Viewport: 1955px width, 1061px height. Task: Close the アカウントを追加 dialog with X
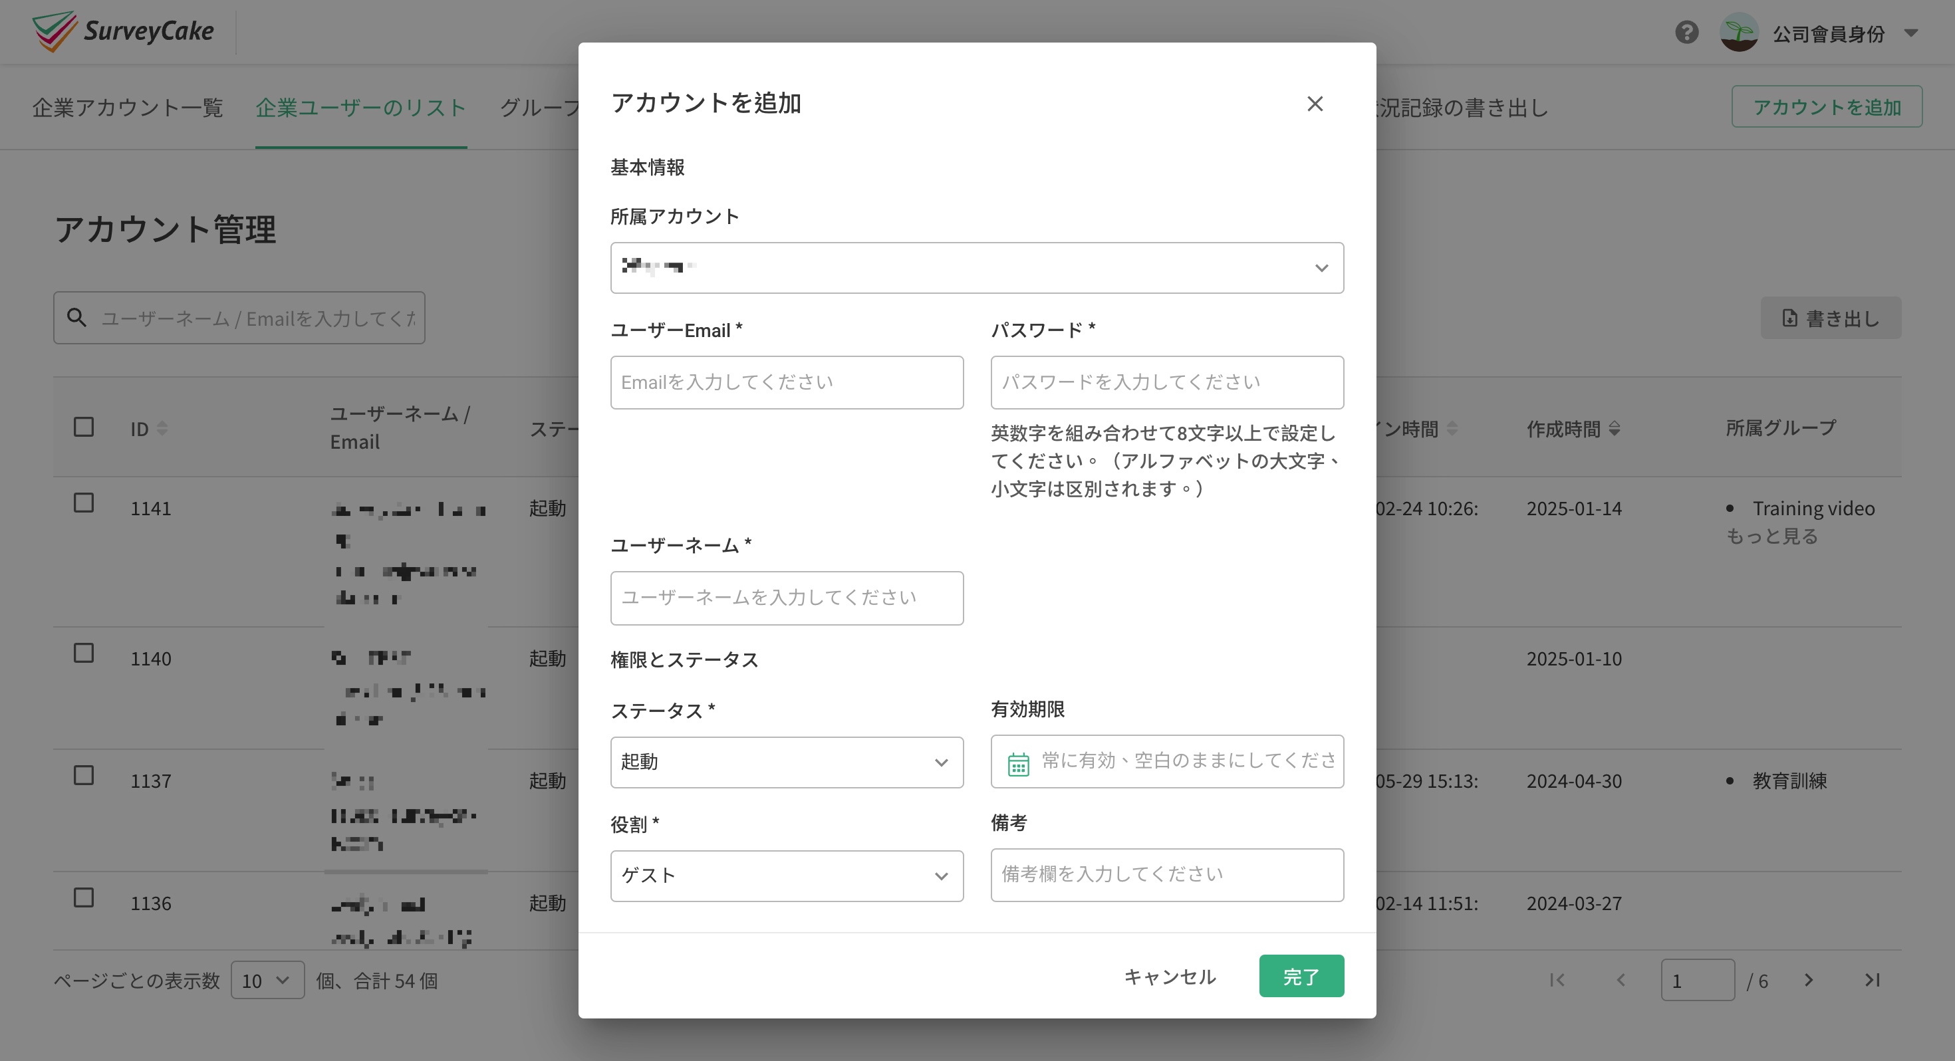click(1315, 104)
